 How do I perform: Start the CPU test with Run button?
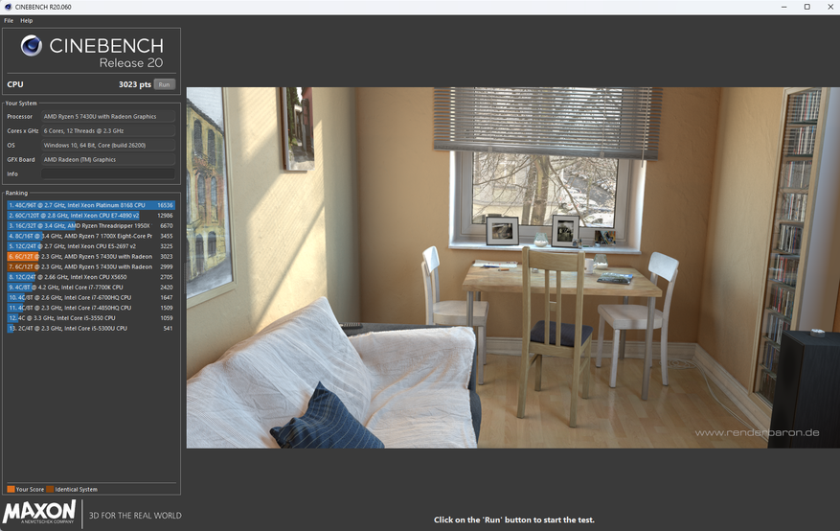(x=164, y=84)
